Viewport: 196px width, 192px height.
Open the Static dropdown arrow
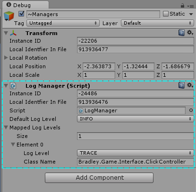click(191, 14)
